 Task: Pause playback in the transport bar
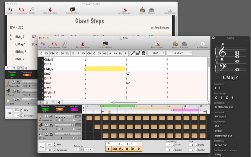[x=127, y=149]
